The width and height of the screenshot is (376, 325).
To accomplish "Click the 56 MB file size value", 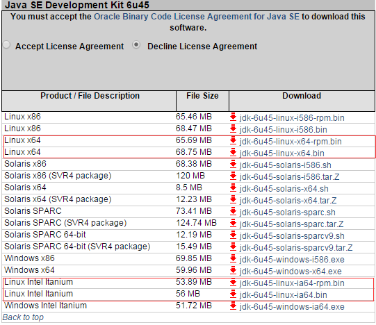I will [x=188, y=294].
